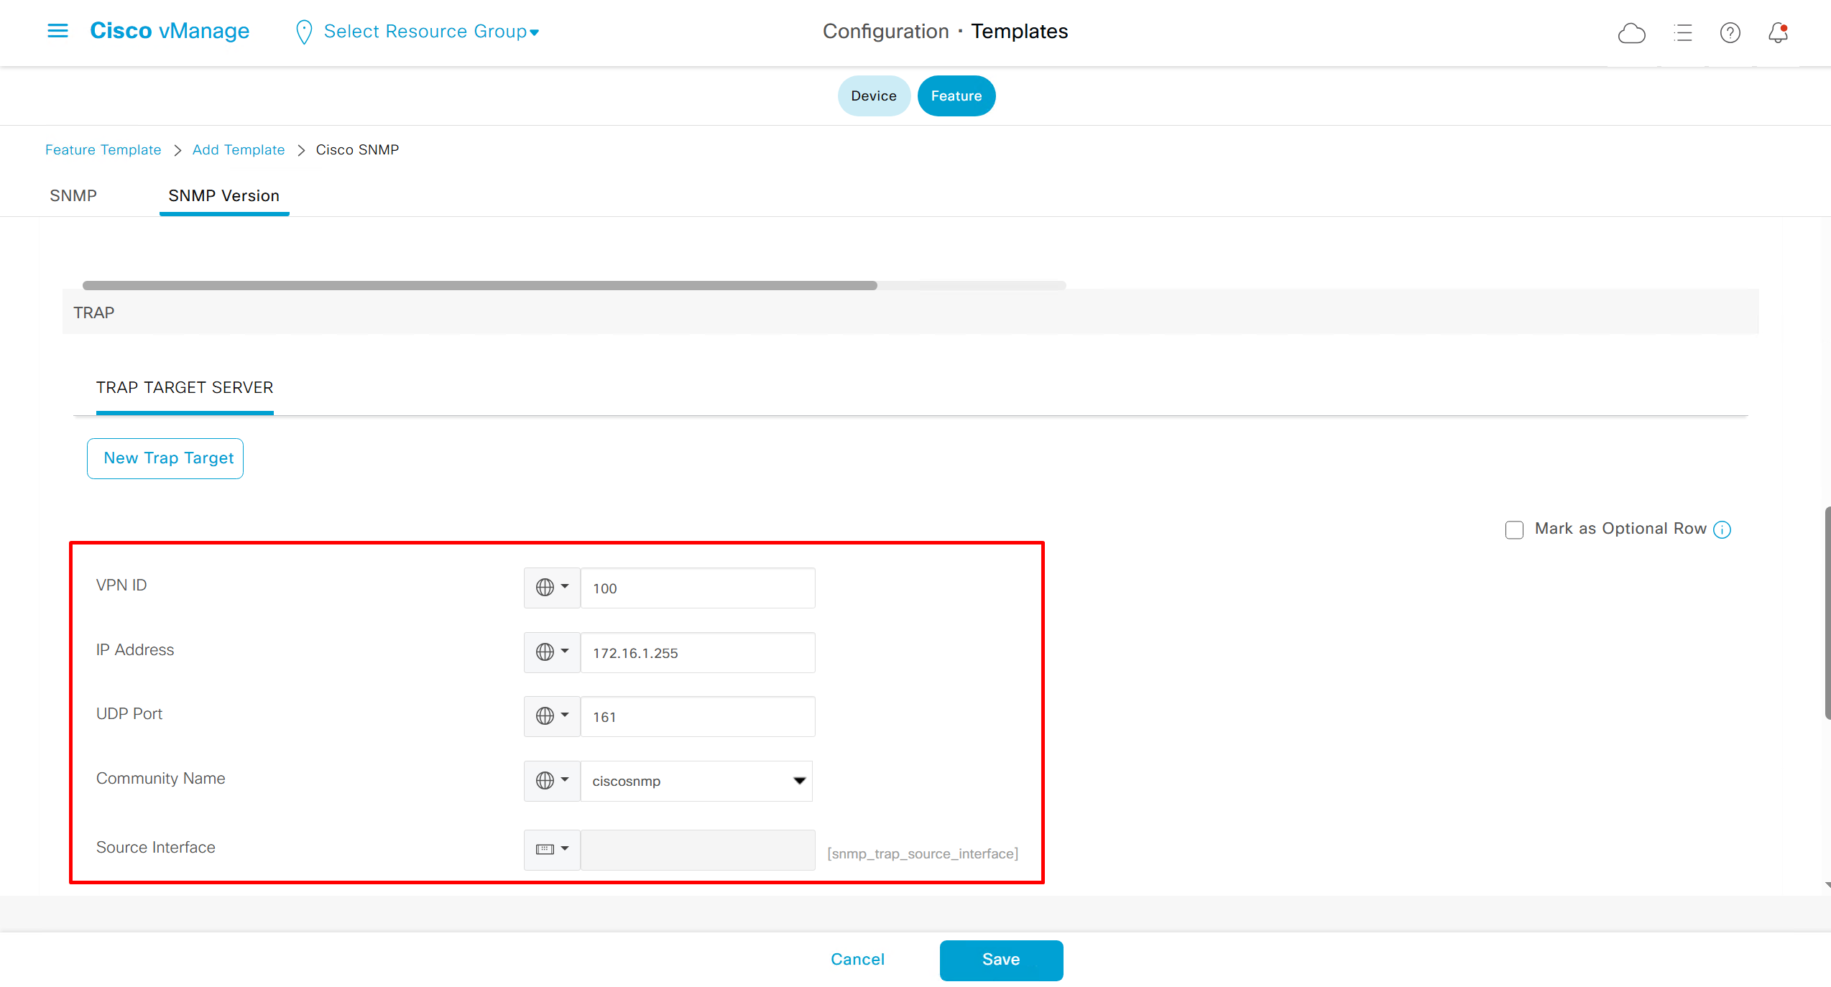Click the Save button
This screenshot has height=987, width=1831.
click(1000, 960)
